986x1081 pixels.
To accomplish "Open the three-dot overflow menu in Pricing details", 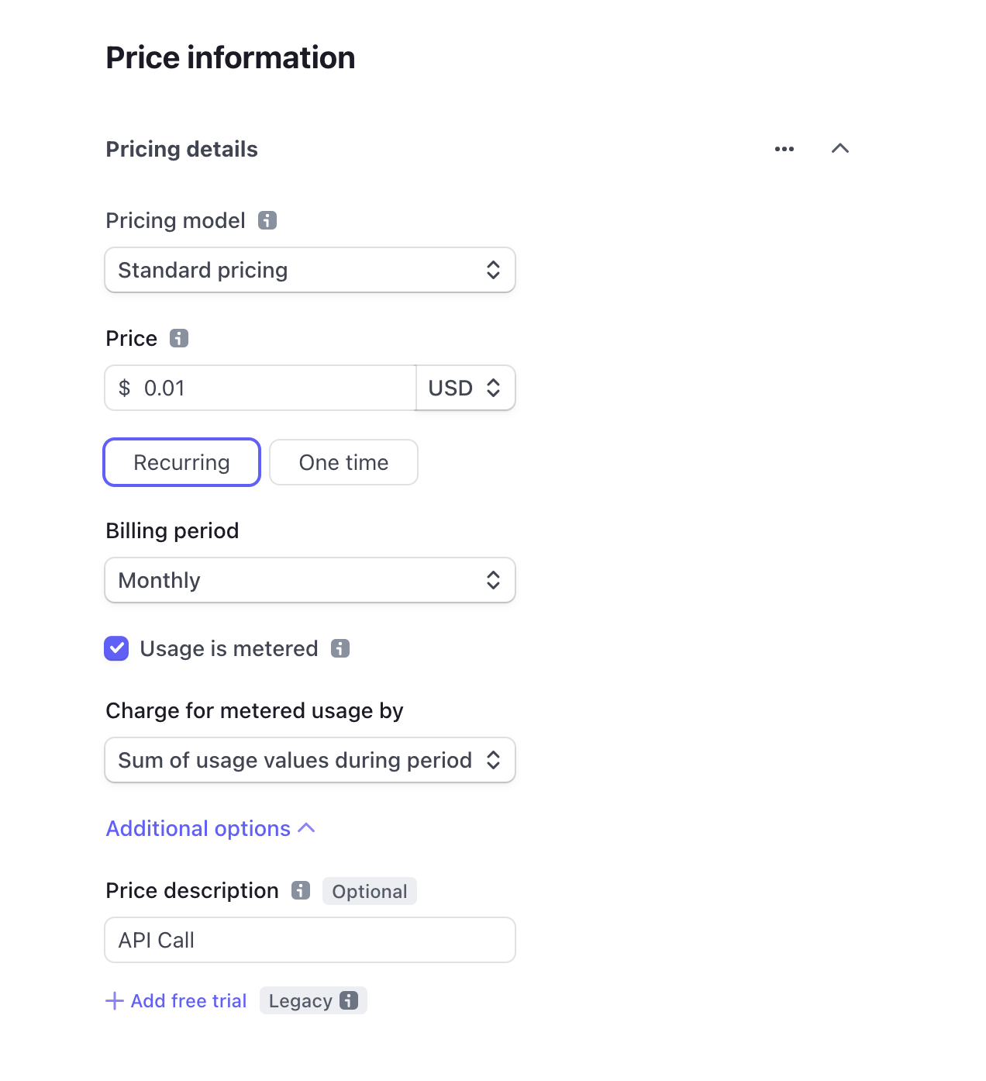I will [784, 149].
